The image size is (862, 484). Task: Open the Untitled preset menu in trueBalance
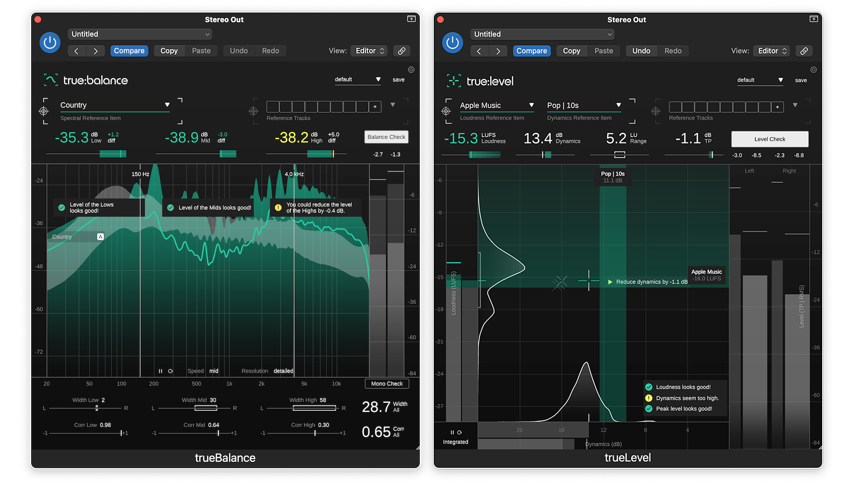point(140,34)
